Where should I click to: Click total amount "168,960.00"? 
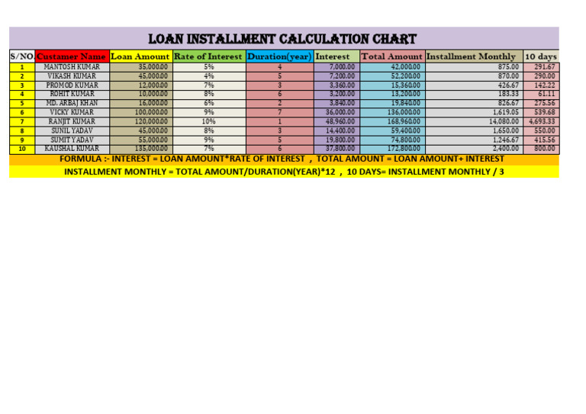(392, 122)
